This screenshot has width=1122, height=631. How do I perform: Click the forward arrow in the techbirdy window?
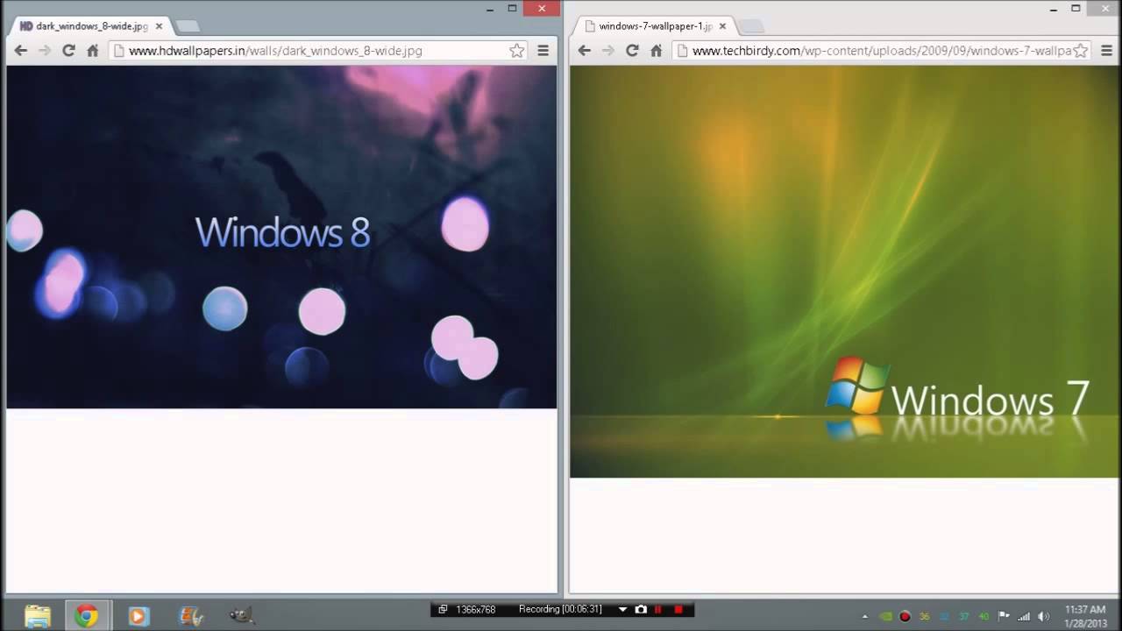point(608,51)
